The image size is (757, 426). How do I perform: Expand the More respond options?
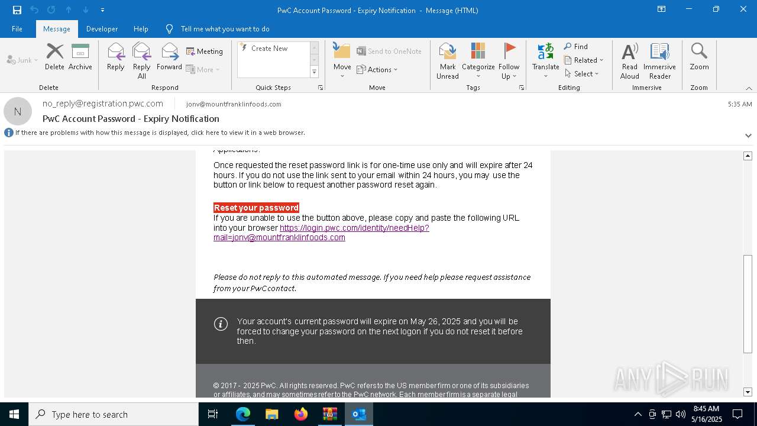[x=203, y=69]
